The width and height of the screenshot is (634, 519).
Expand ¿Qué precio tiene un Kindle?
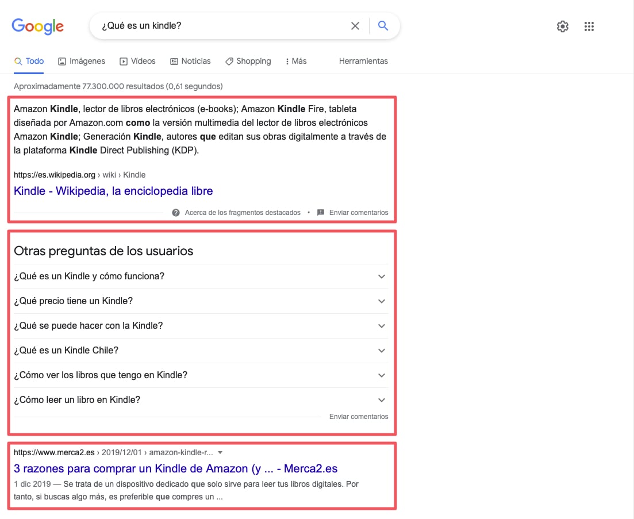(x=201, y=301)
